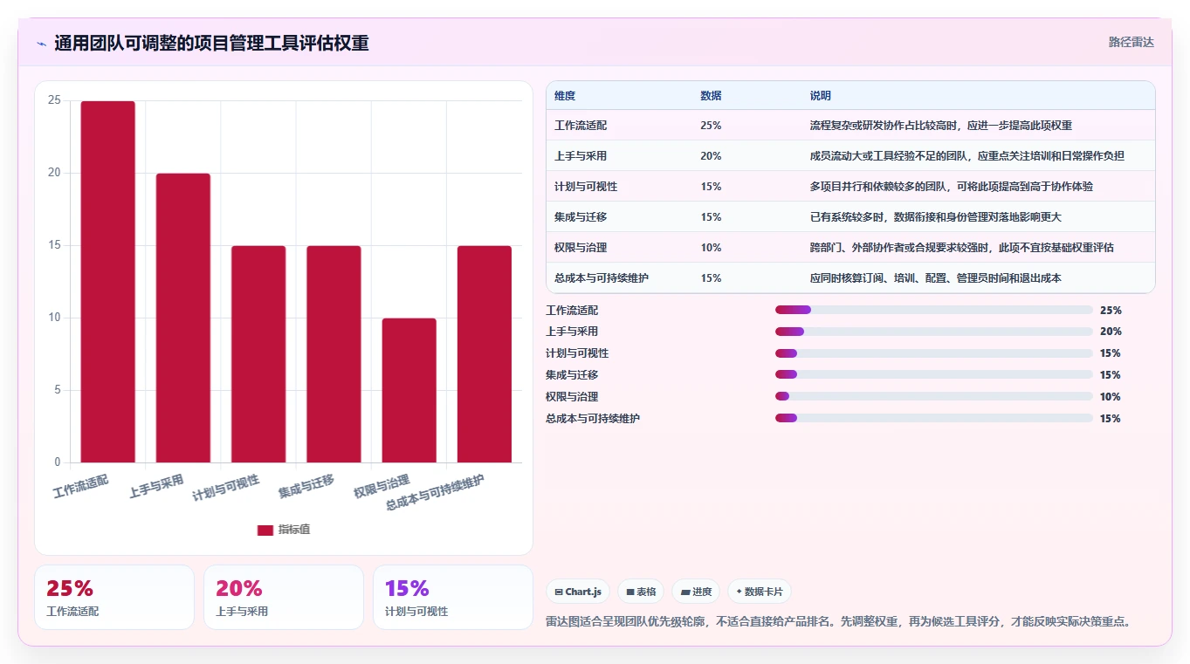Image resolution: width=1190 pixels, height=664 pixels.
Task: Click the description starting 已有系统较多时
Action: click(x=936, y=217)
